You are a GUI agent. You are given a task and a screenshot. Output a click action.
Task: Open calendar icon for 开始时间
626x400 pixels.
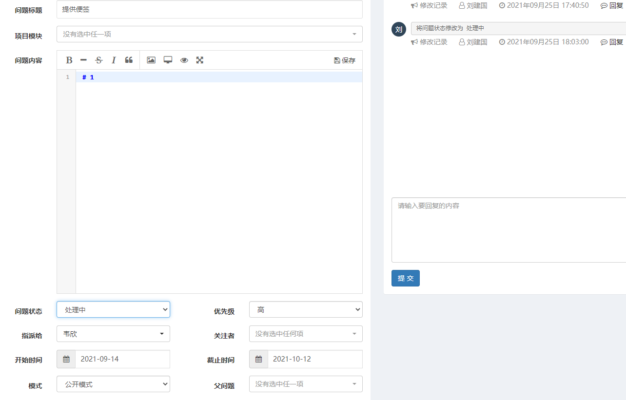66,359
